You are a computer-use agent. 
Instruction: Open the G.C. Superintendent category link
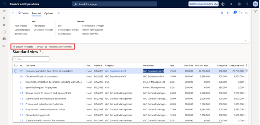point(115,71)
